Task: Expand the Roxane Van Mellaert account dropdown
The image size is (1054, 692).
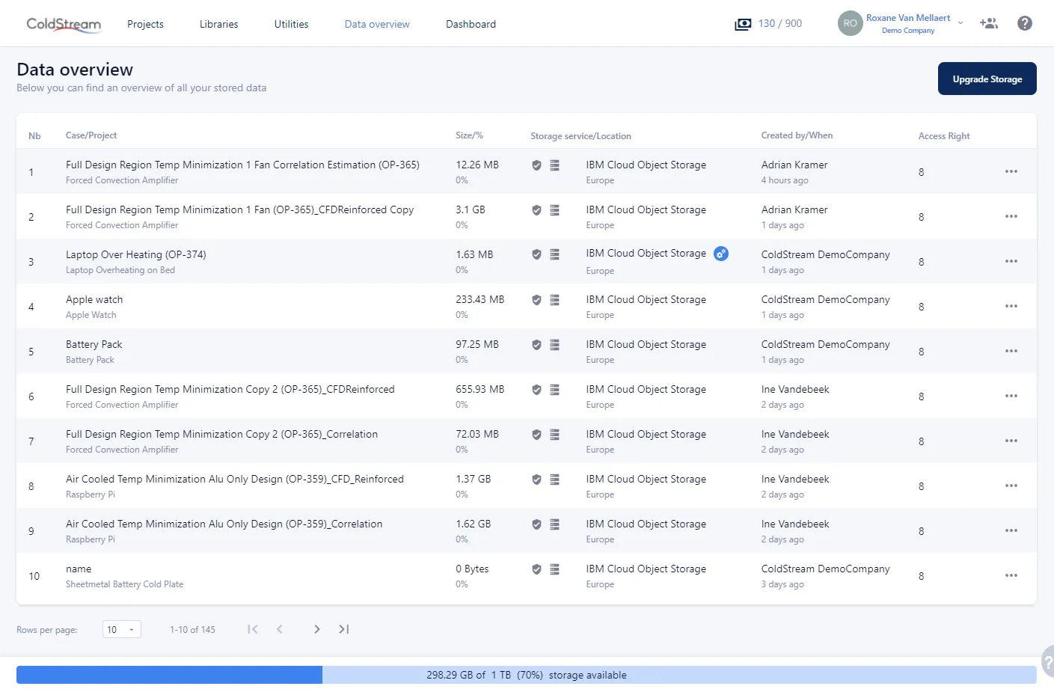Action: pyautogui.click(x=960, y=23)
